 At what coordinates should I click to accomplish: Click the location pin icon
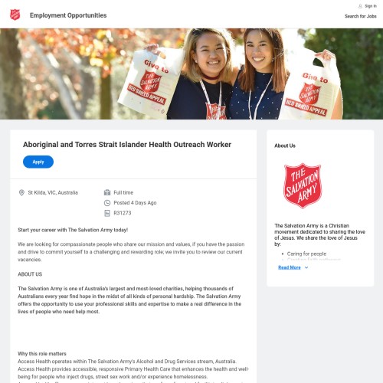point(21,192)
